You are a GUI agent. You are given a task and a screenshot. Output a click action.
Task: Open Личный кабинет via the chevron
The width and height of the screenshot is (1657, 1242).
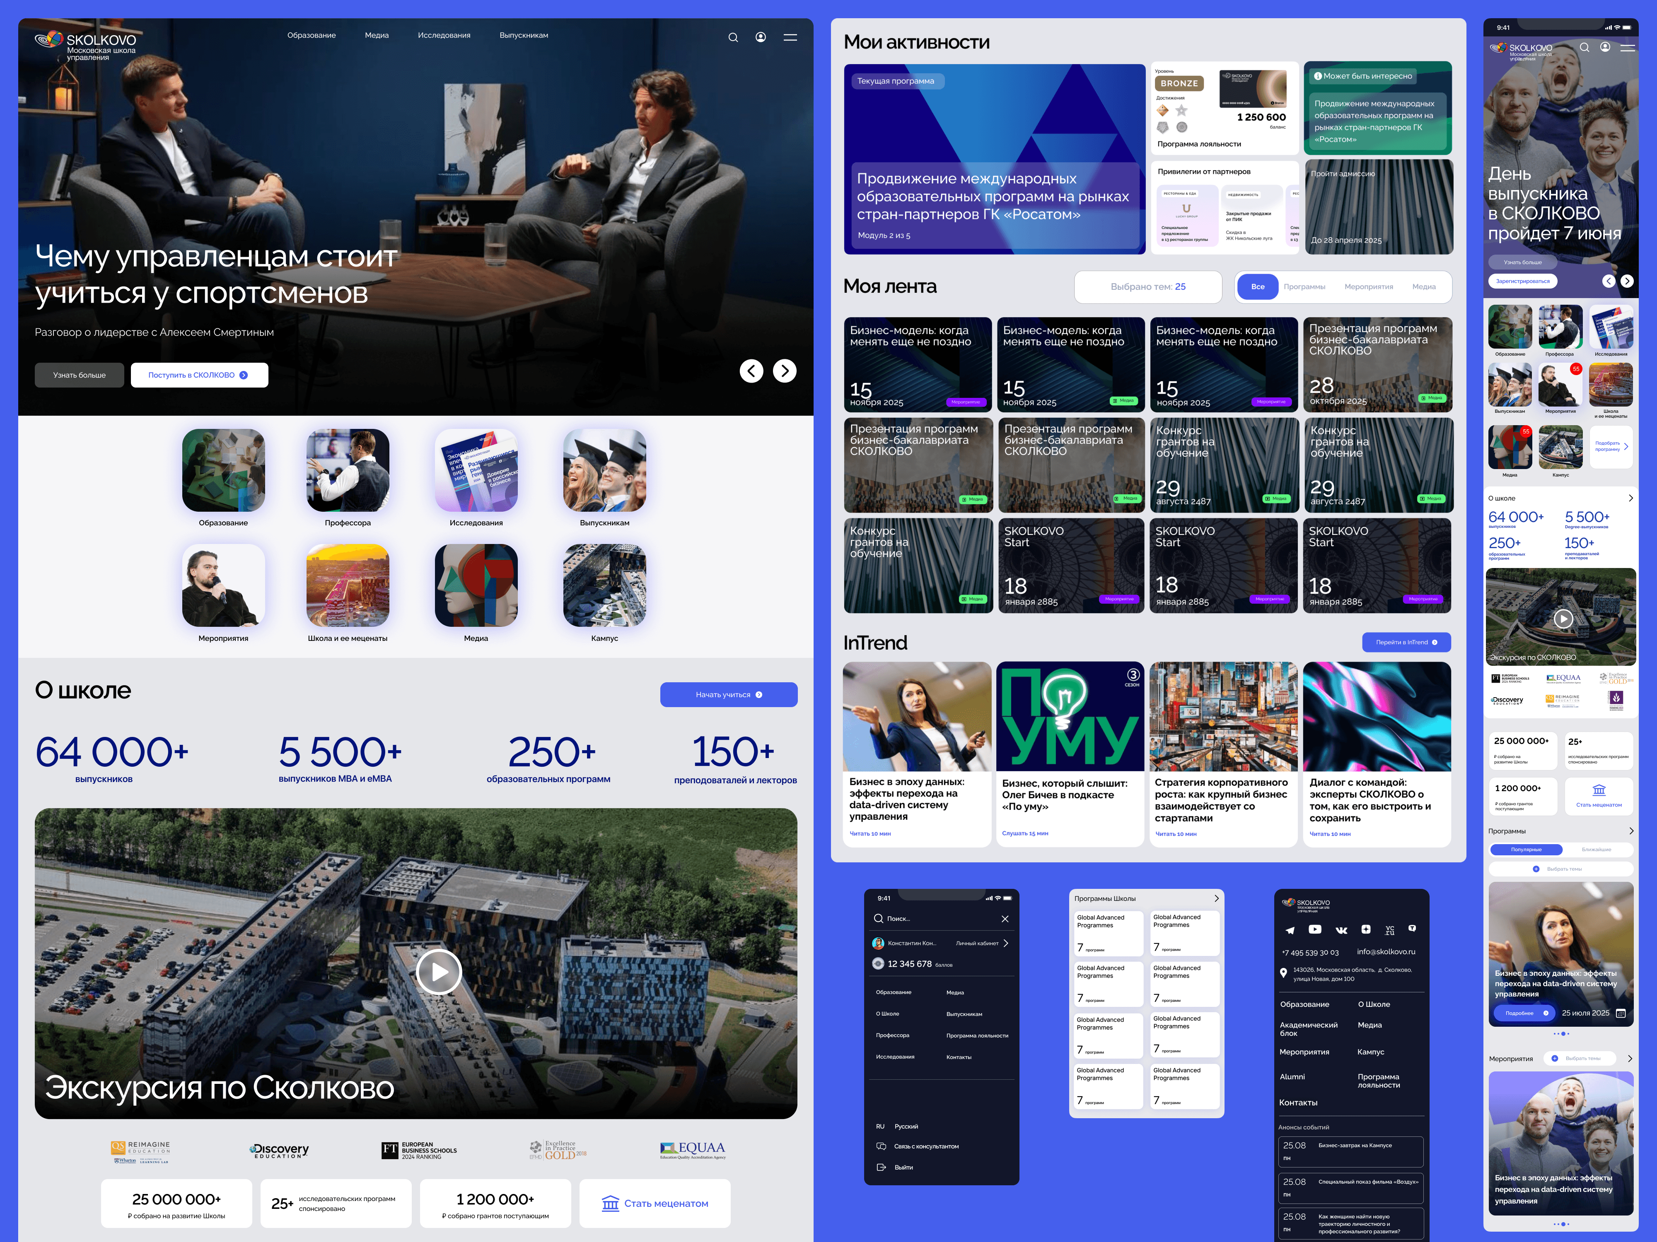coord(1005,943)
